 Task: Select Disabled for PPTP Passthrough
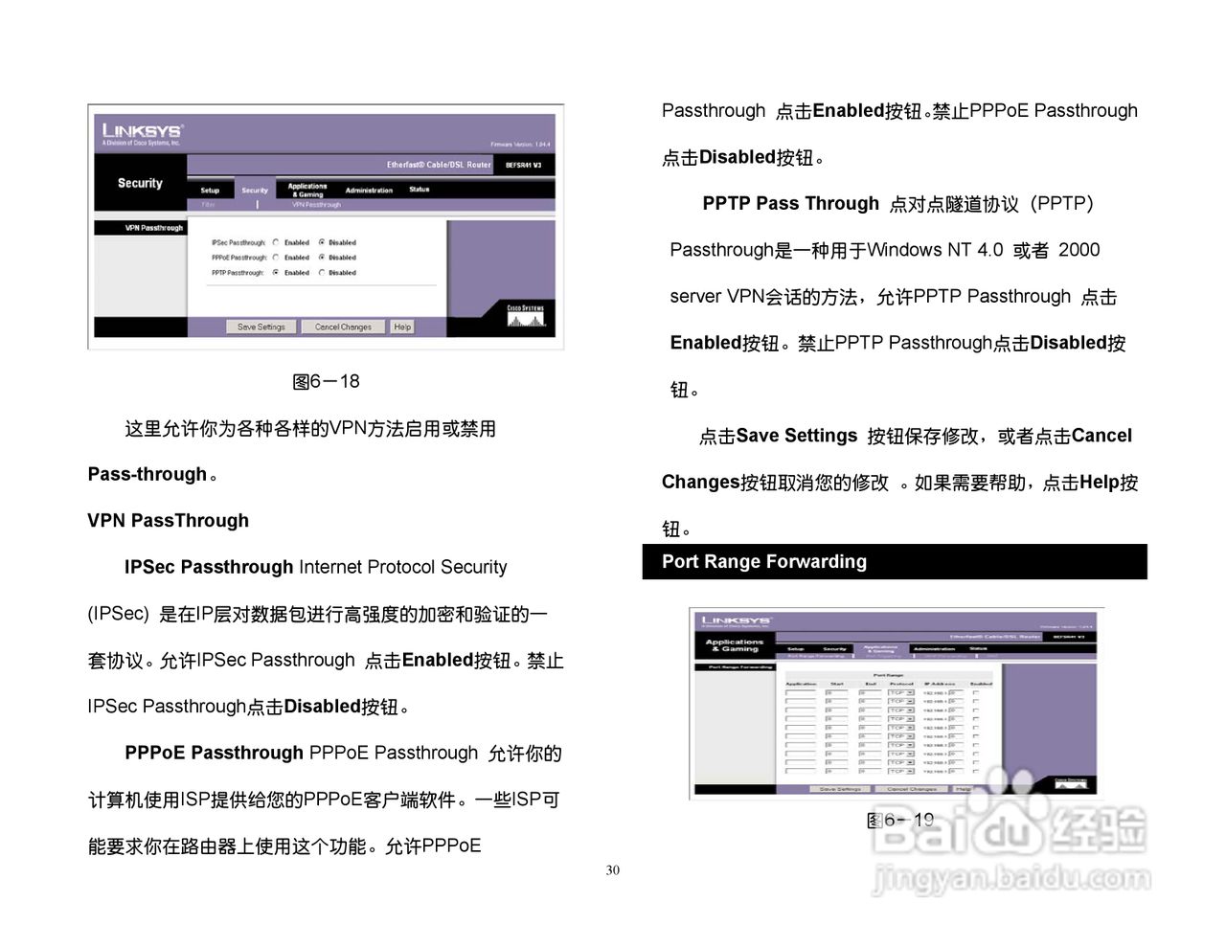(x=322, y=273)
